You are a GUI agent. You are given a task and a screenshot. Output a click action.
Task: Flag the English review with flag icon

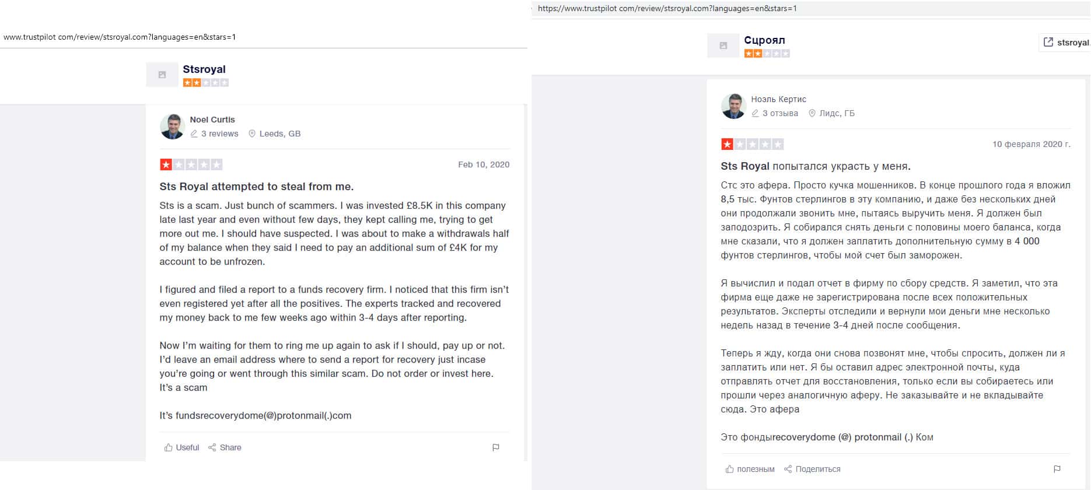click(496, 447)
